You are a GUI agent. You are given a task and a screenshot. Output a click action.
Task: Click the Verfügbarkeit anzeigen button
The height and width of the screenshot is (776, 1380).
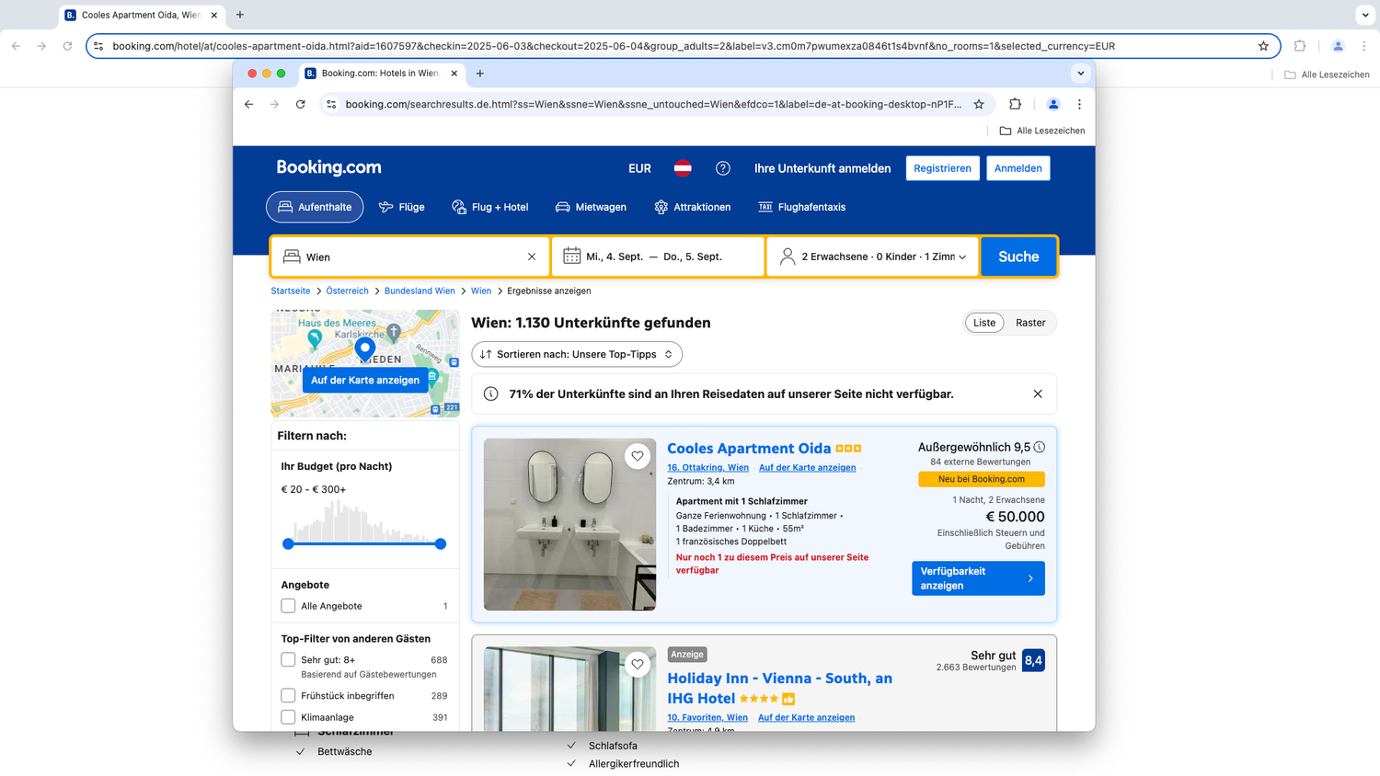978,578
